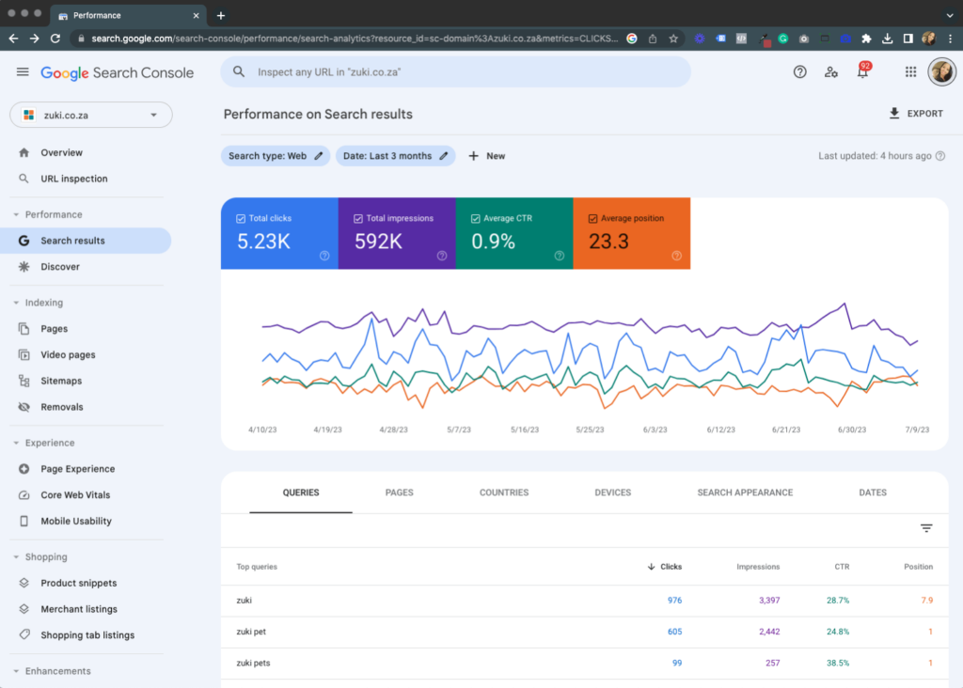Click the export download icon
Viewport: 963px width, 688px height.
click(x=894, y=114)
